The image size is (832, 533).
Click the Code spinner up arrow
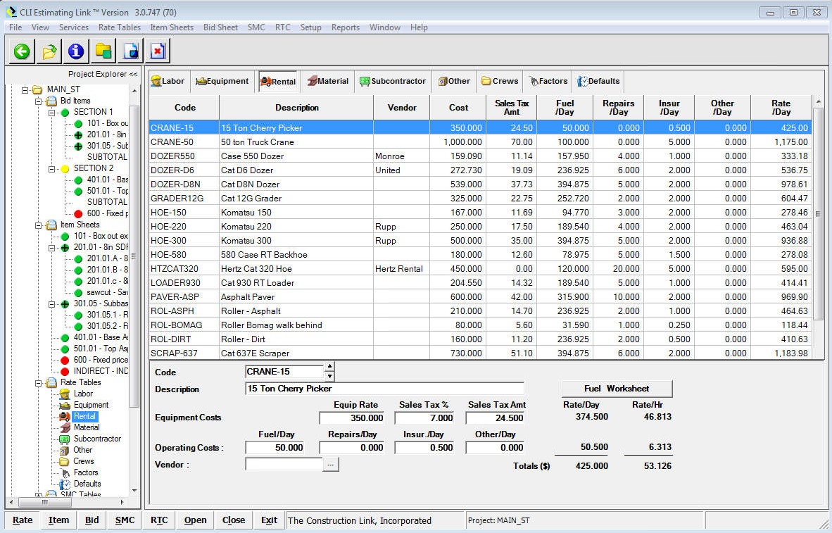coord(329,366)
